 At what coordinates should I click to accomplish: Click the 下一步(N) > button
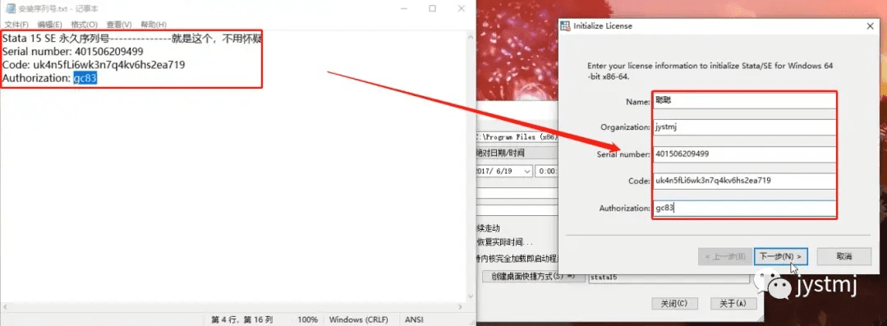pos(781,256)
